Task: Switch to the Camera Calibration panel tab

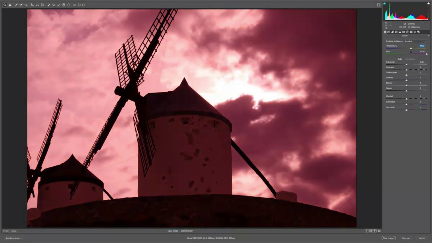Action: [411, 32]
